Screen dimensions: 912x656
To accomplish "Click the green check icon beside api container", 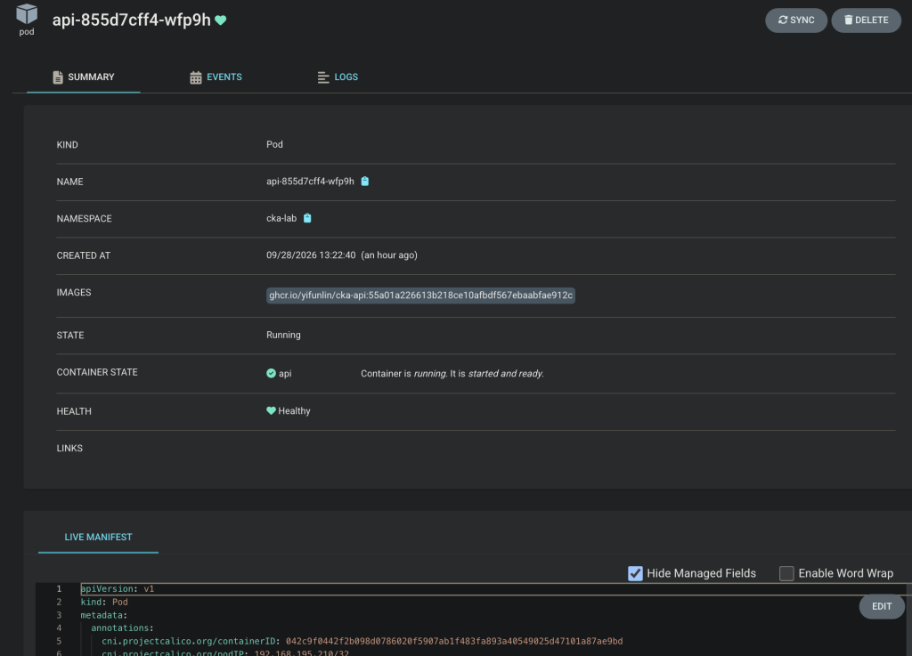I will point(271,374).
